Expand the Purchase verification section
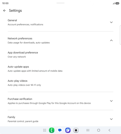The height and width of the screenshot is (134, 121). click(111, 101)
